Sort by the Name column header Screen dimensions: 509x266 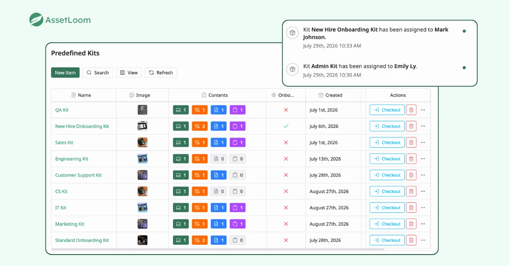[84, 95]
